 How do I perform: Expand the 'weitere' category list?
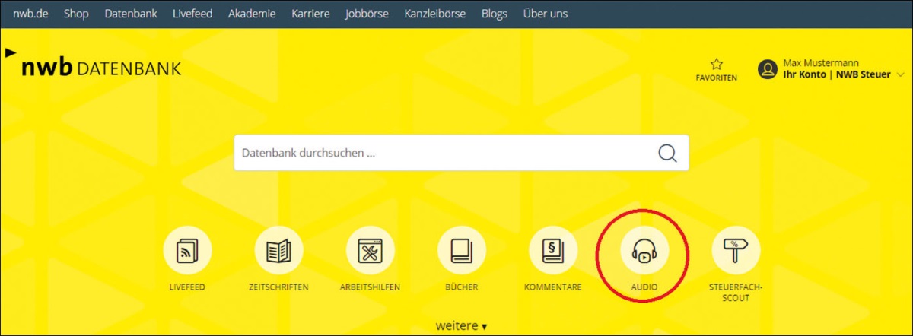461,325
